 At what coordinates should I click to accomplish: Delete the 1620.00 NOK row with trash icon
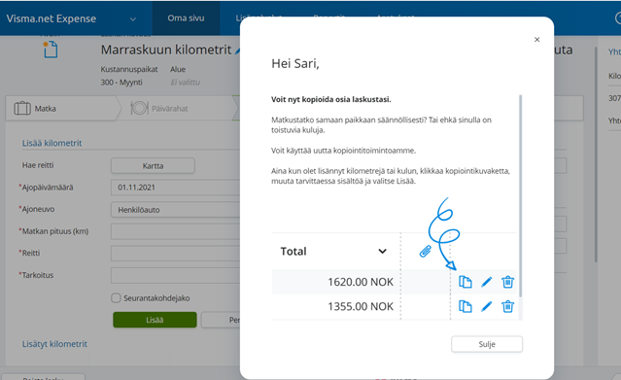tap(507, 282)
